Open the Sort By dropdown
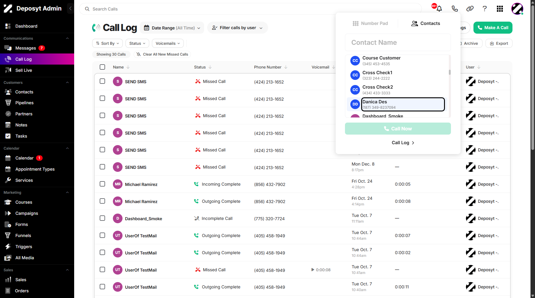535x298 pixels. 107,43
